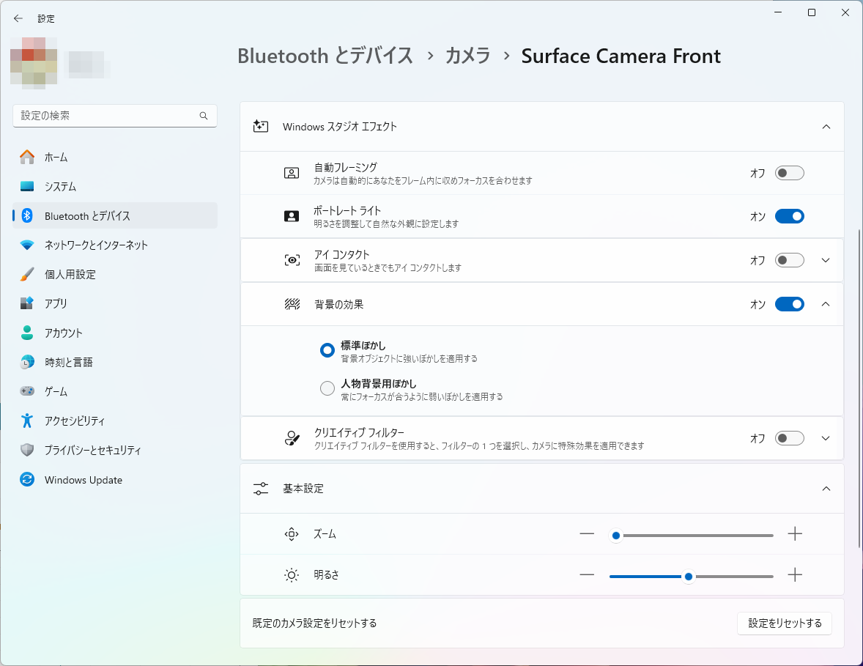Click the アイ コンタクト eye icon

tap(292, 260)
